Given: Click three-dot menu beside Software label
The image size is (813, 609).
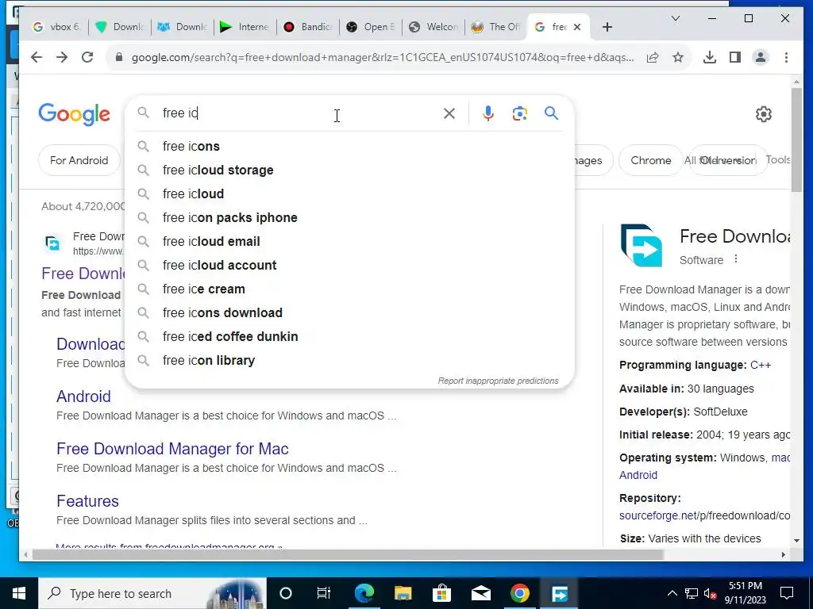Looking at the screenshot, I should pos(735,259).
